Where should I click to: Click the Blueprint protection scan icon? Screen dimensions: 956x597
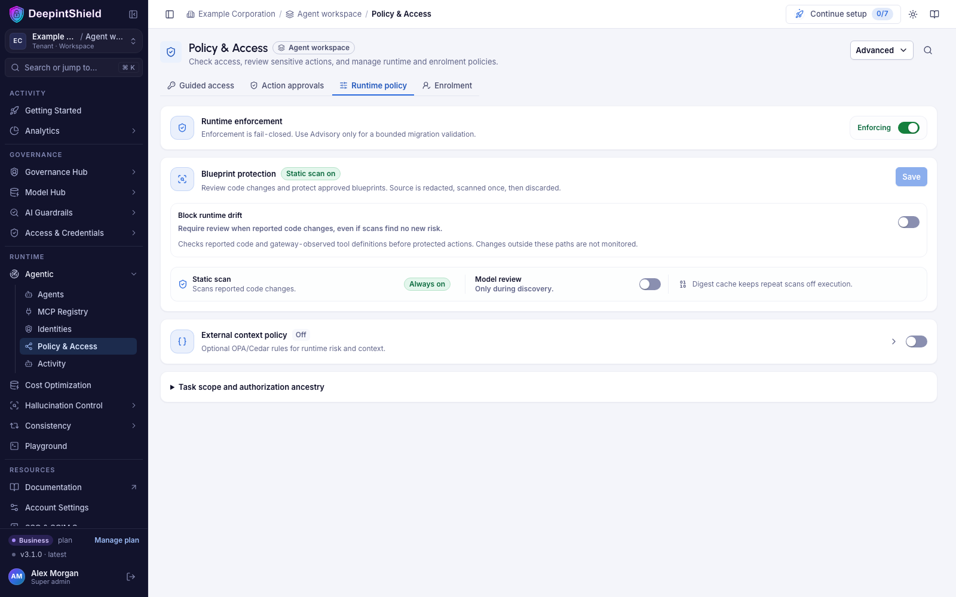(182, 179)
